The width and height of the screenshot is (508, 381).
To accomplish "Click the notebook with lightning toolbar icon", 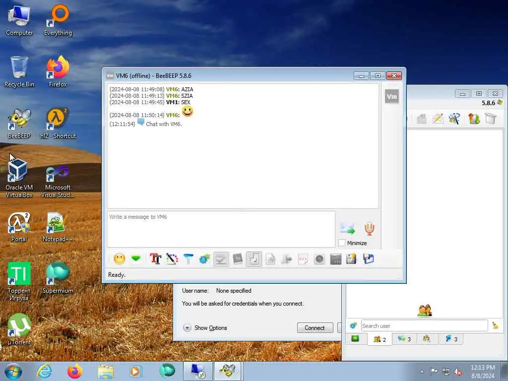I will [x=352, y=259].
